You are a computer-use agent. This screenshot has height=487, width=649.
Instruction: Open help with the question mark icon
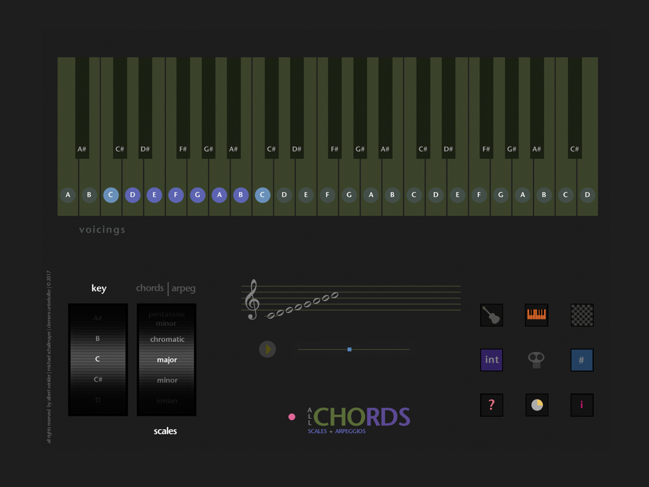pos(491,405)
